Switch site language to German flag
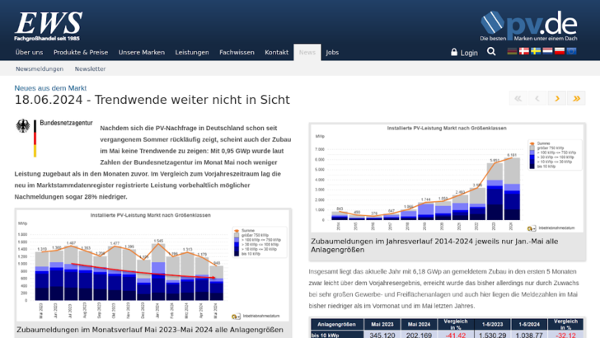The width and height of the screenshot is (600, 338). coord(512,51)
